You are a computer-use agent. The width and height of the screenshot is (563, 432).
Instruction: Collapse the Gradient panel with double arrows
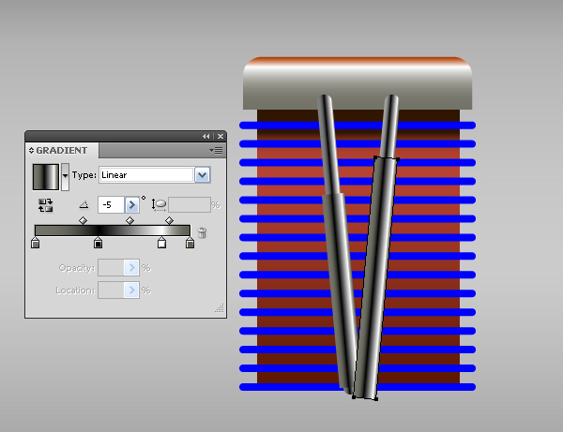205,136
